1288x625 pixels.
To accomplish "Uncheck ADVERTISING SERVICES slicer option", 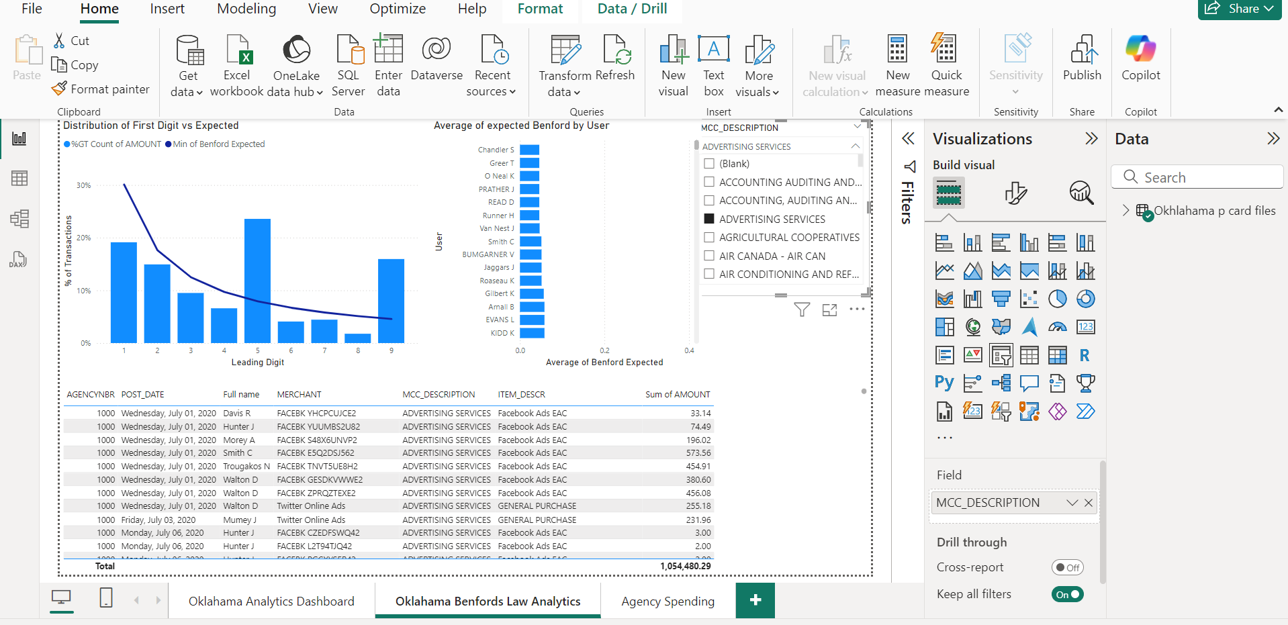I will pyautogui.click(x=709, y=219).
